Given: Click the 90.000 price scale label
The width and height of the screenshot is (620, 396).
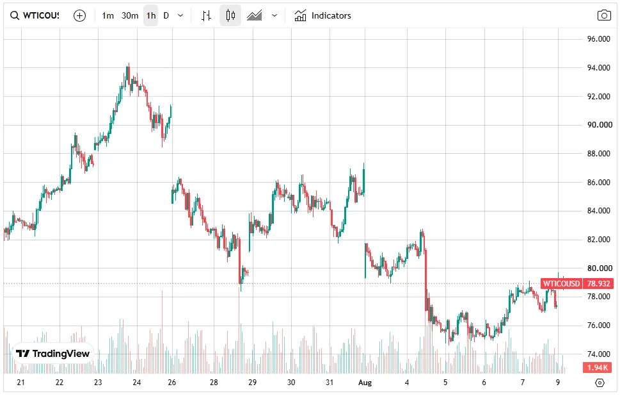Looking at the screenshot, I should [600, 125].
